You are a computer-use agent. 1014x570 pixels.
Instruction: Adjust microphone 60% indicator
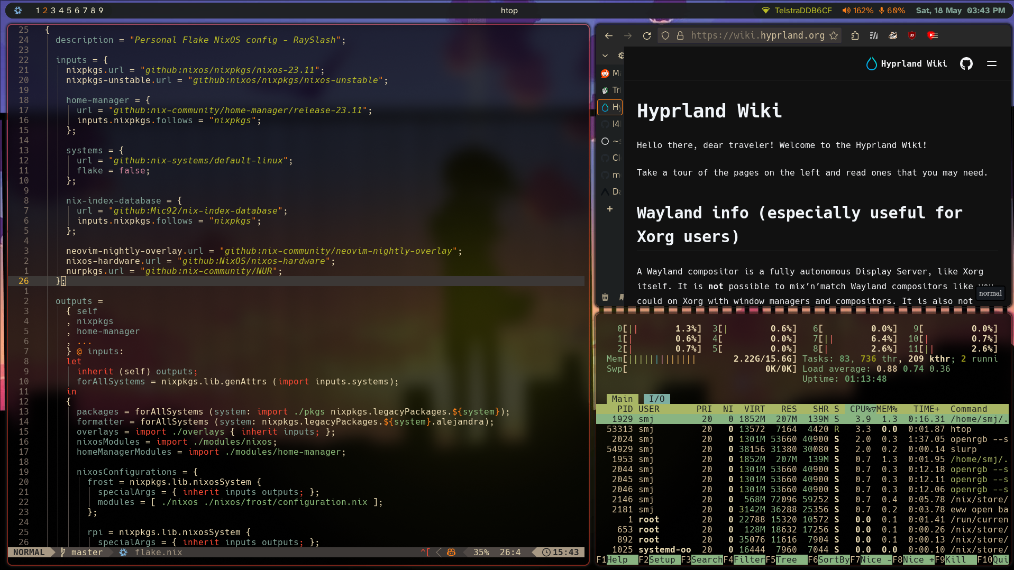892,11
